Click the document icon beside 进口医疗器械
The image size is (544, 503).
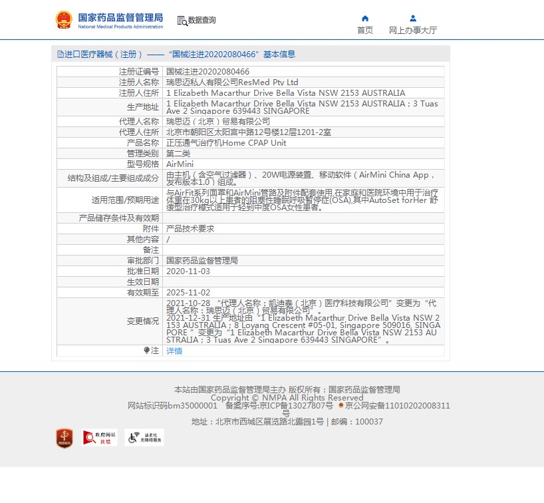pos(61,54)
